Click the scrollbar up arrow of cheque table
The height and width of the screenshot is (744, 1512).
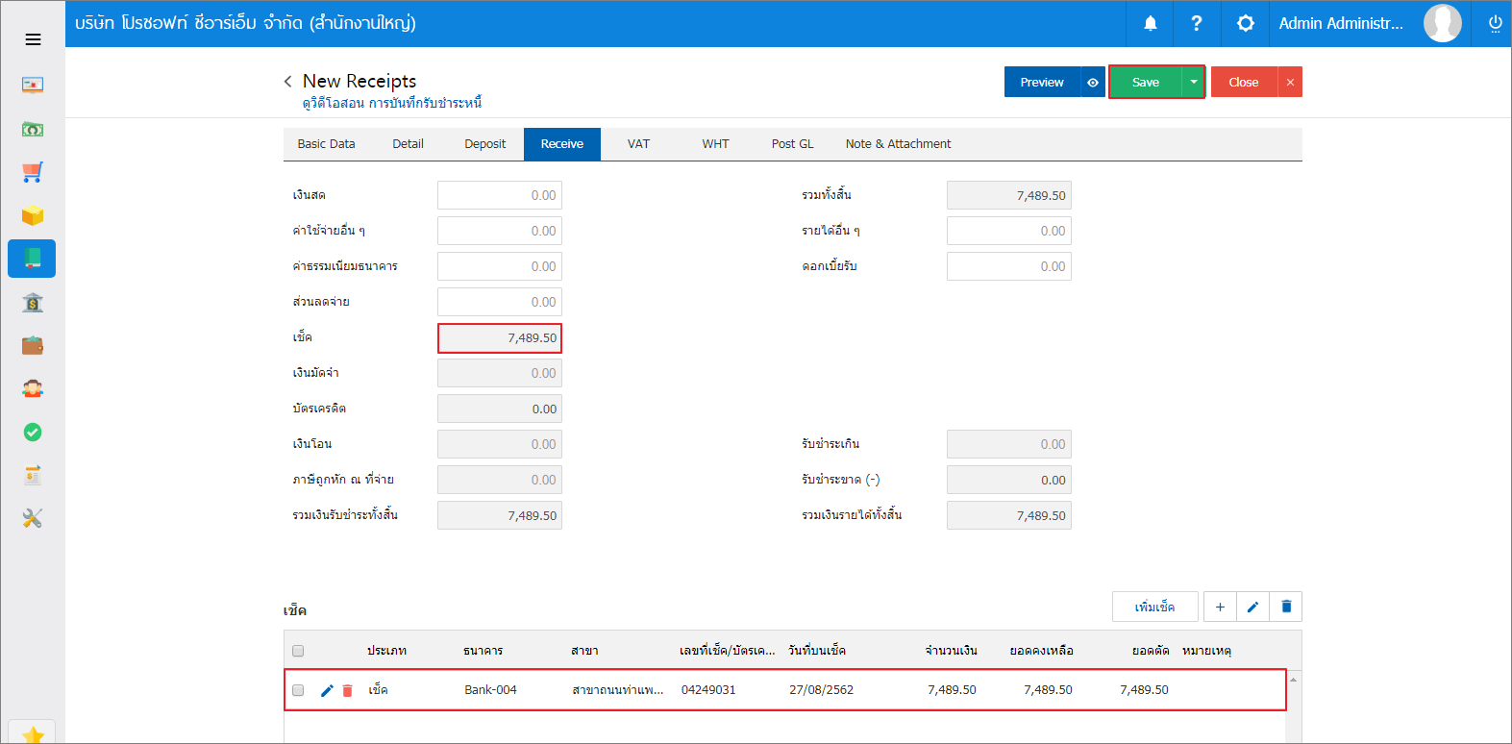(1294, 680)
